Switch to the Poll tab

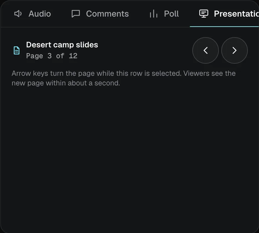tap(164, 14)
